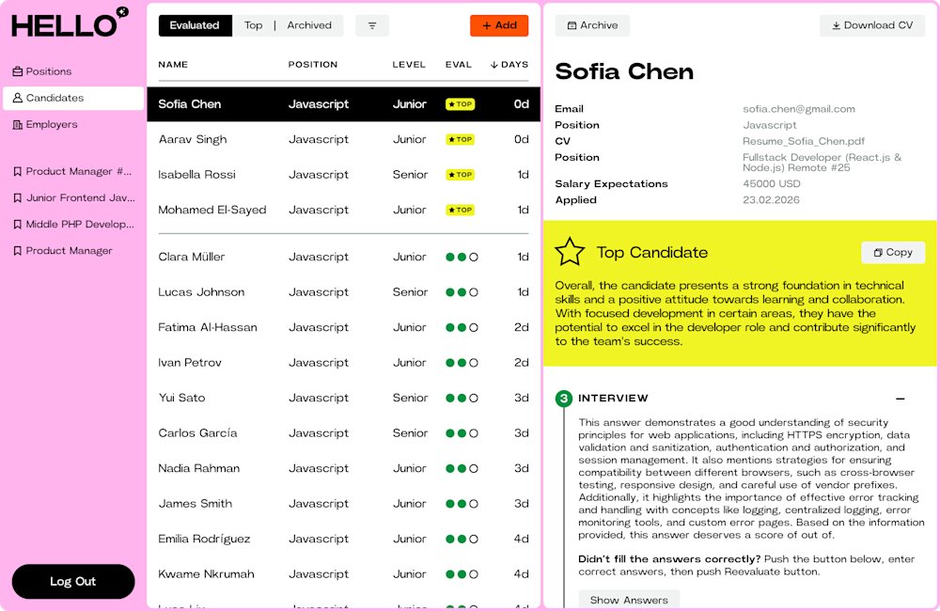Download Sofia Chen's CV
The width and height of the screenshot is (940, 611).
871,25
